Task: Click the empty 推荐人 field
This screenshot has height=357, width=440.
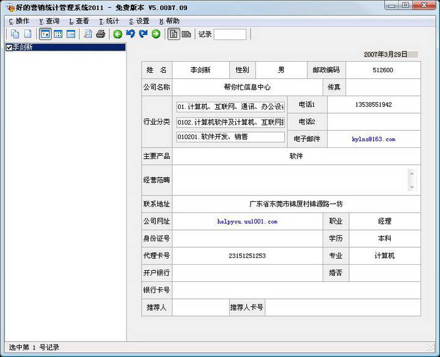Action: click(x=200, y=307)
